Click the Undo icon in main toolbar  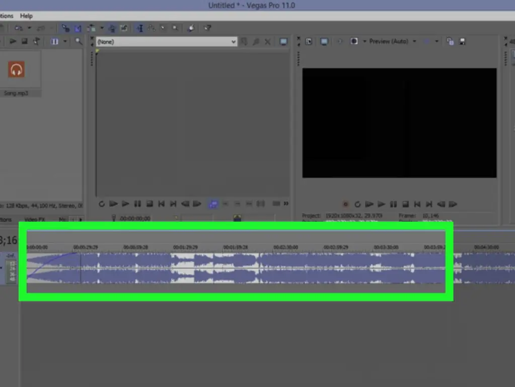19,28
